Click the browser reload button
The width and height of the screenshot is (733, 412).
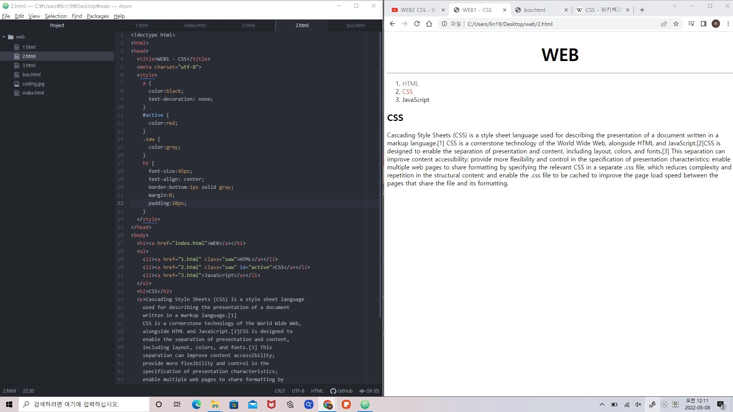coord(417,24)
